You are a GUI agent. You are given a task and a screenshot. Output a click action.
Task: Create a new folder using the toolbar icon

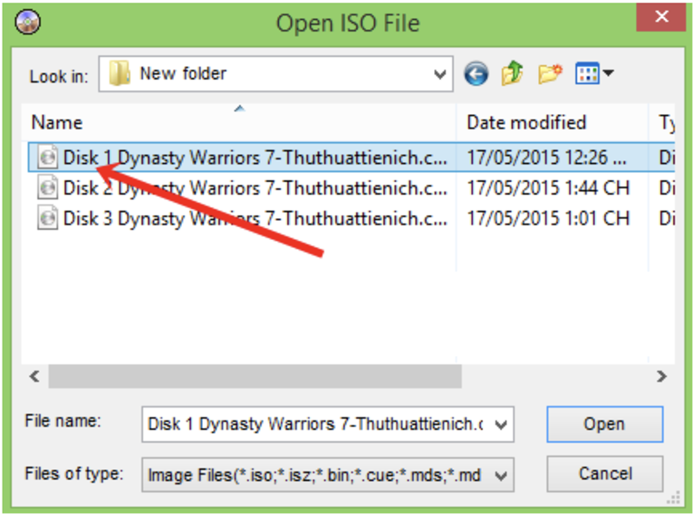(x=547, y=74)
